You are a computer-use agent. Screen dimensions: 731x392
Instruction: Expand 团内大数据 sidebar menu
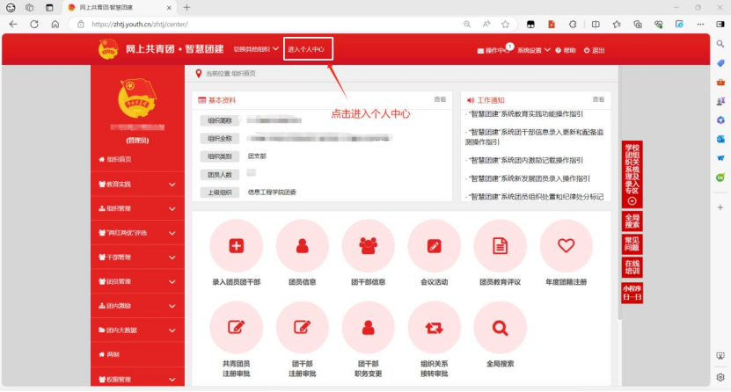[137, 330]
